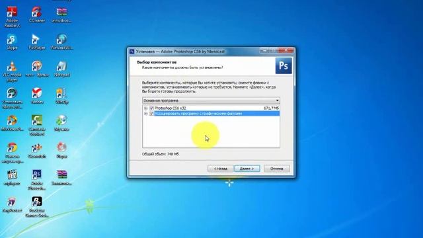The width and height of the screenshot is (423, 238).
Task: Click the installer title bar Ps icon
Action: 132,52
